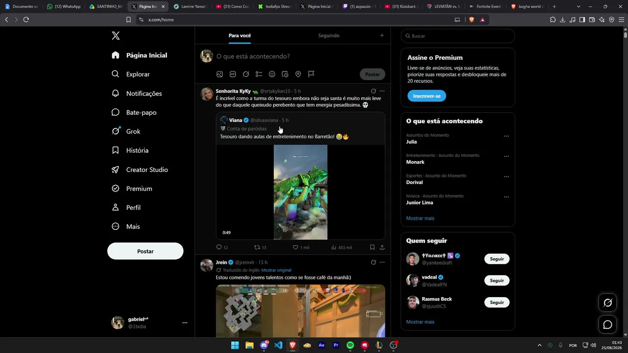
Task: Open Brave Shields icon in address bar
Action: coord(471,20)
